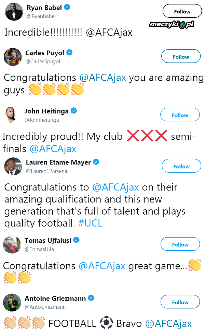Screen dimensions: 205x332
Task: Follow Lauren Etame Mayer
Action: coord(181,166)
